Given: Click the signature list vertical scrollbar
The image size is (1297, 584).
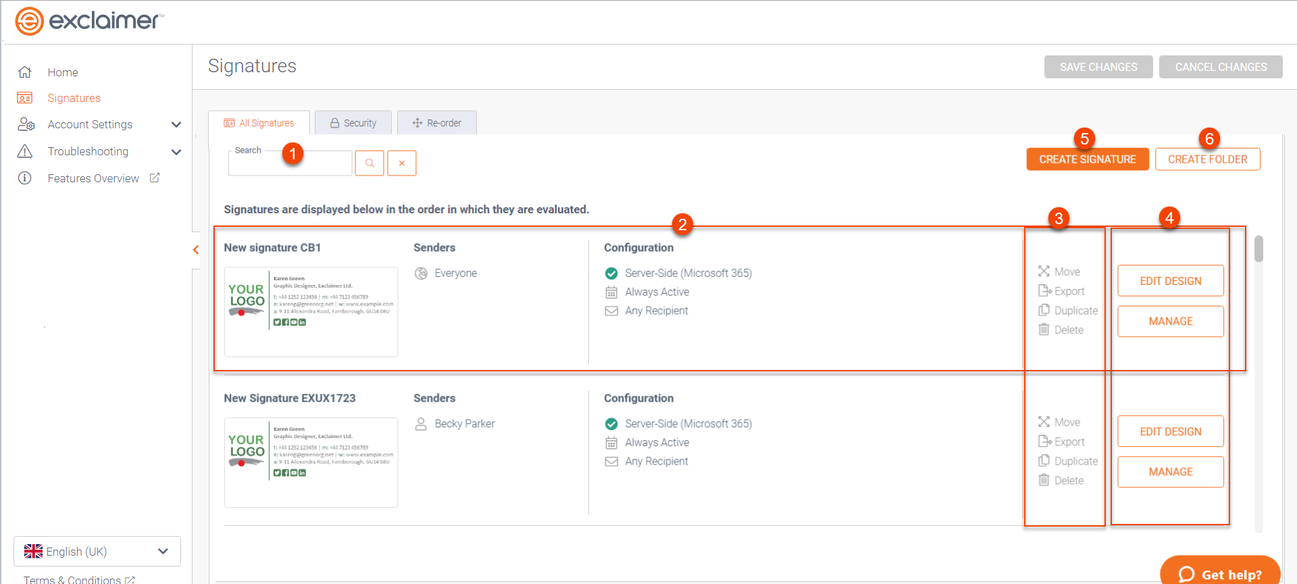Looking at the screenshot, I should click(x=1258, y=249).
